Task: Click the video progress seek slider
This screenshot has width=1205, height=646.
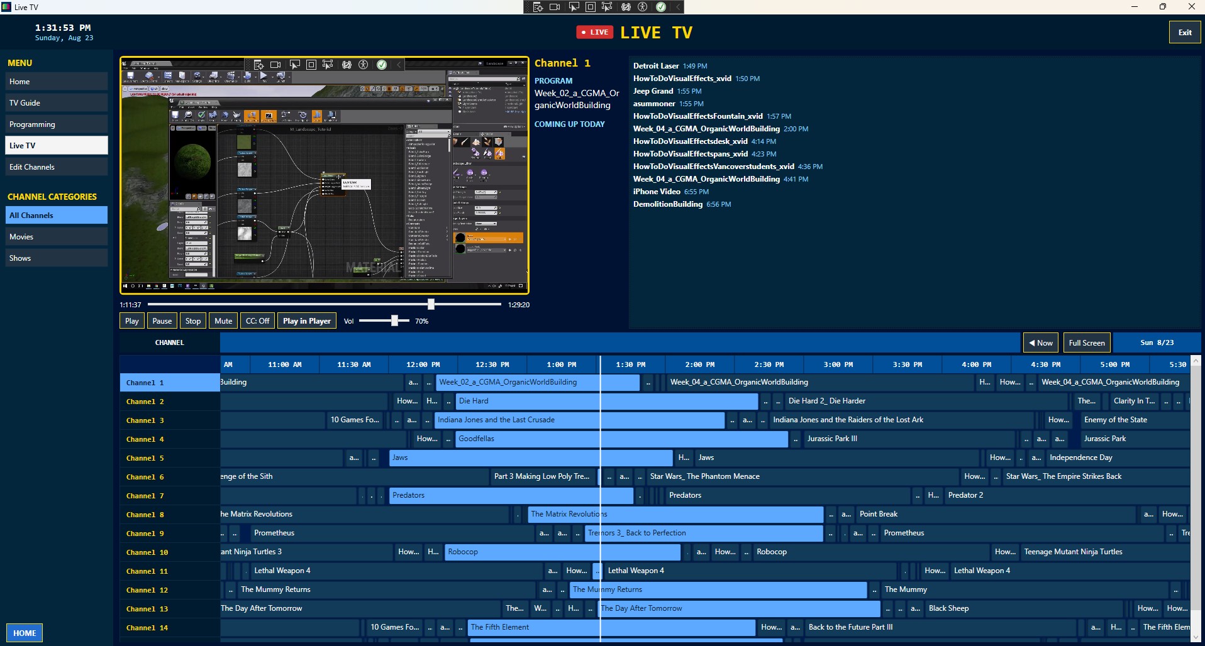Action: click(x=325, y=304)
